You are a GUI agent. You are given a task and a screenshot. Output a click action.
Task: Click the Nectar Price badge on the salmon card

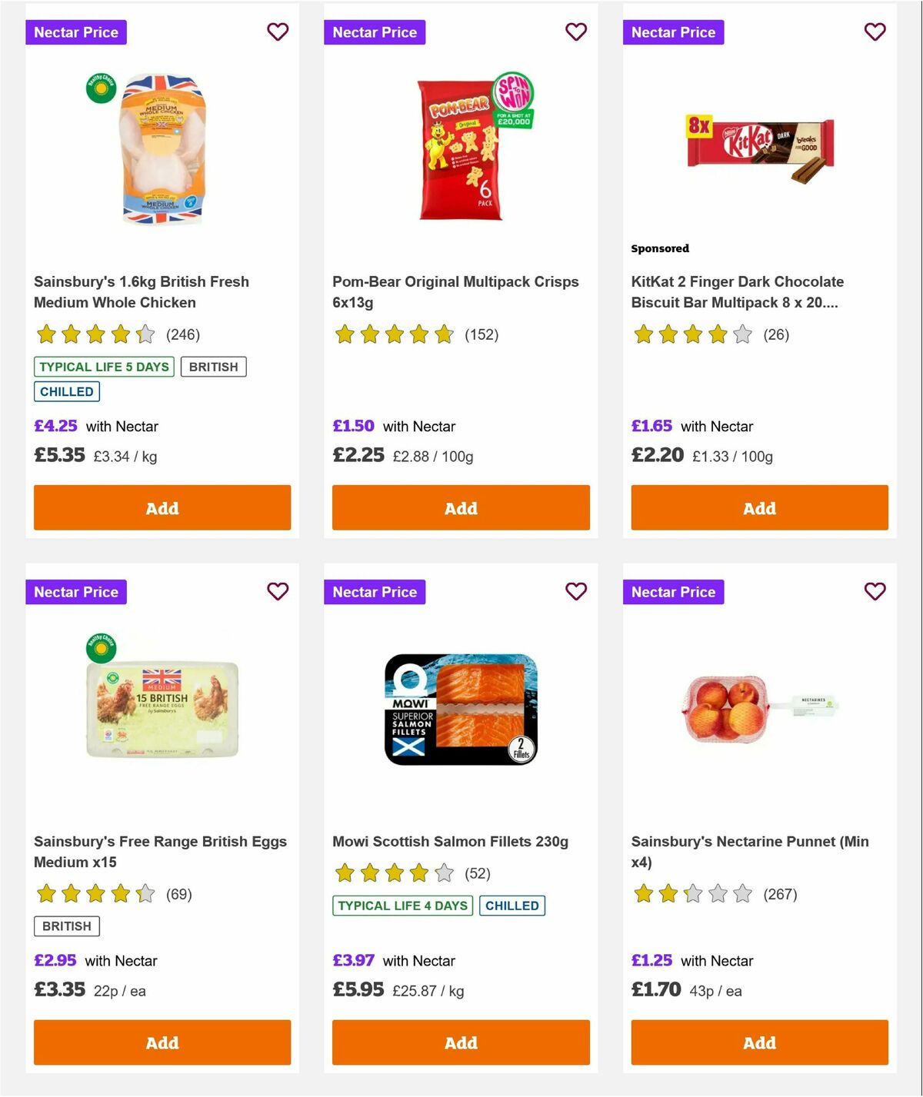(x=375, y=592)
